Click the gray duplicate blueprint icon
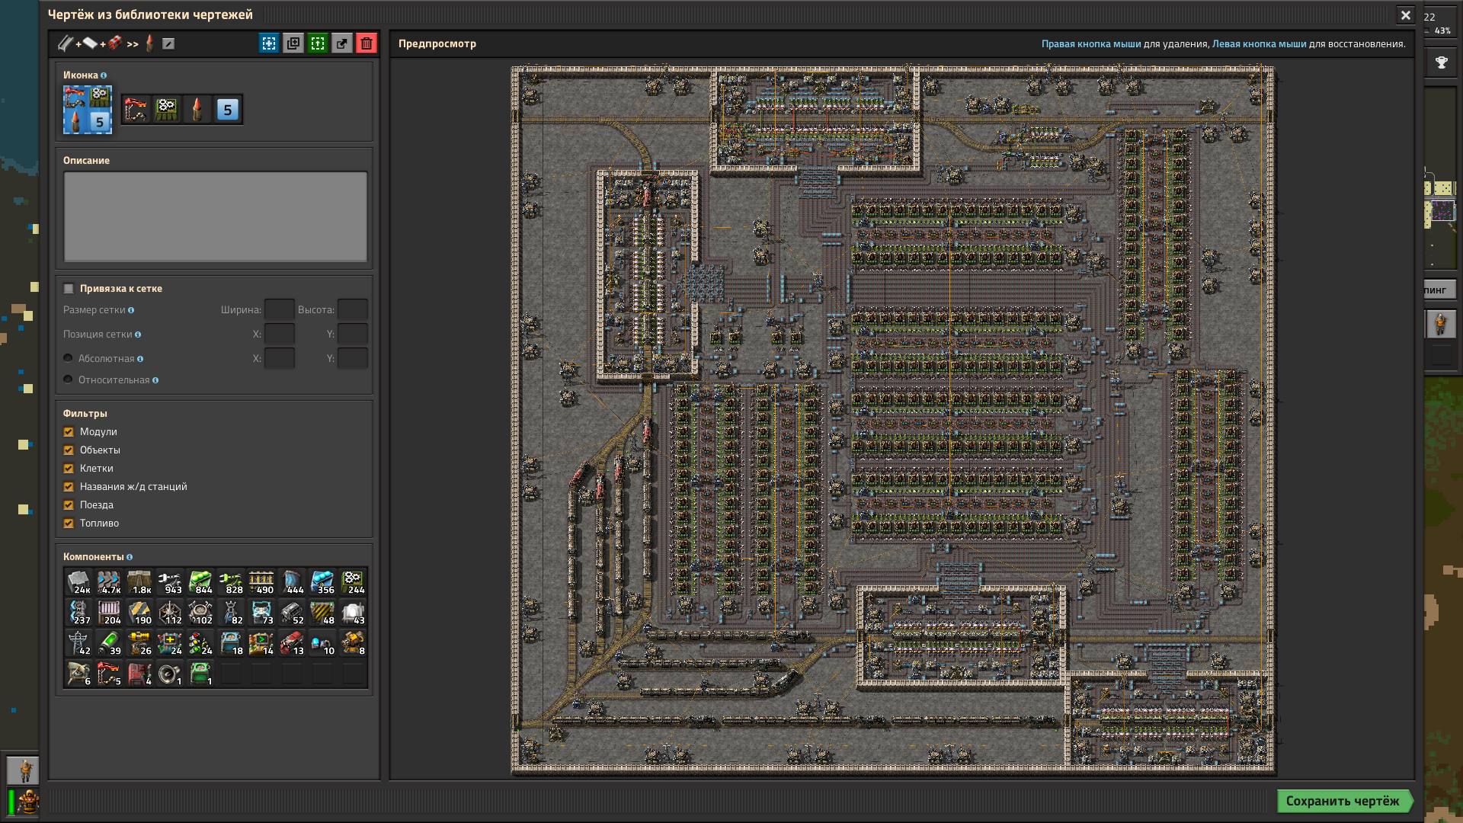The image size is (1463, 823). click(x=293, y=43)
